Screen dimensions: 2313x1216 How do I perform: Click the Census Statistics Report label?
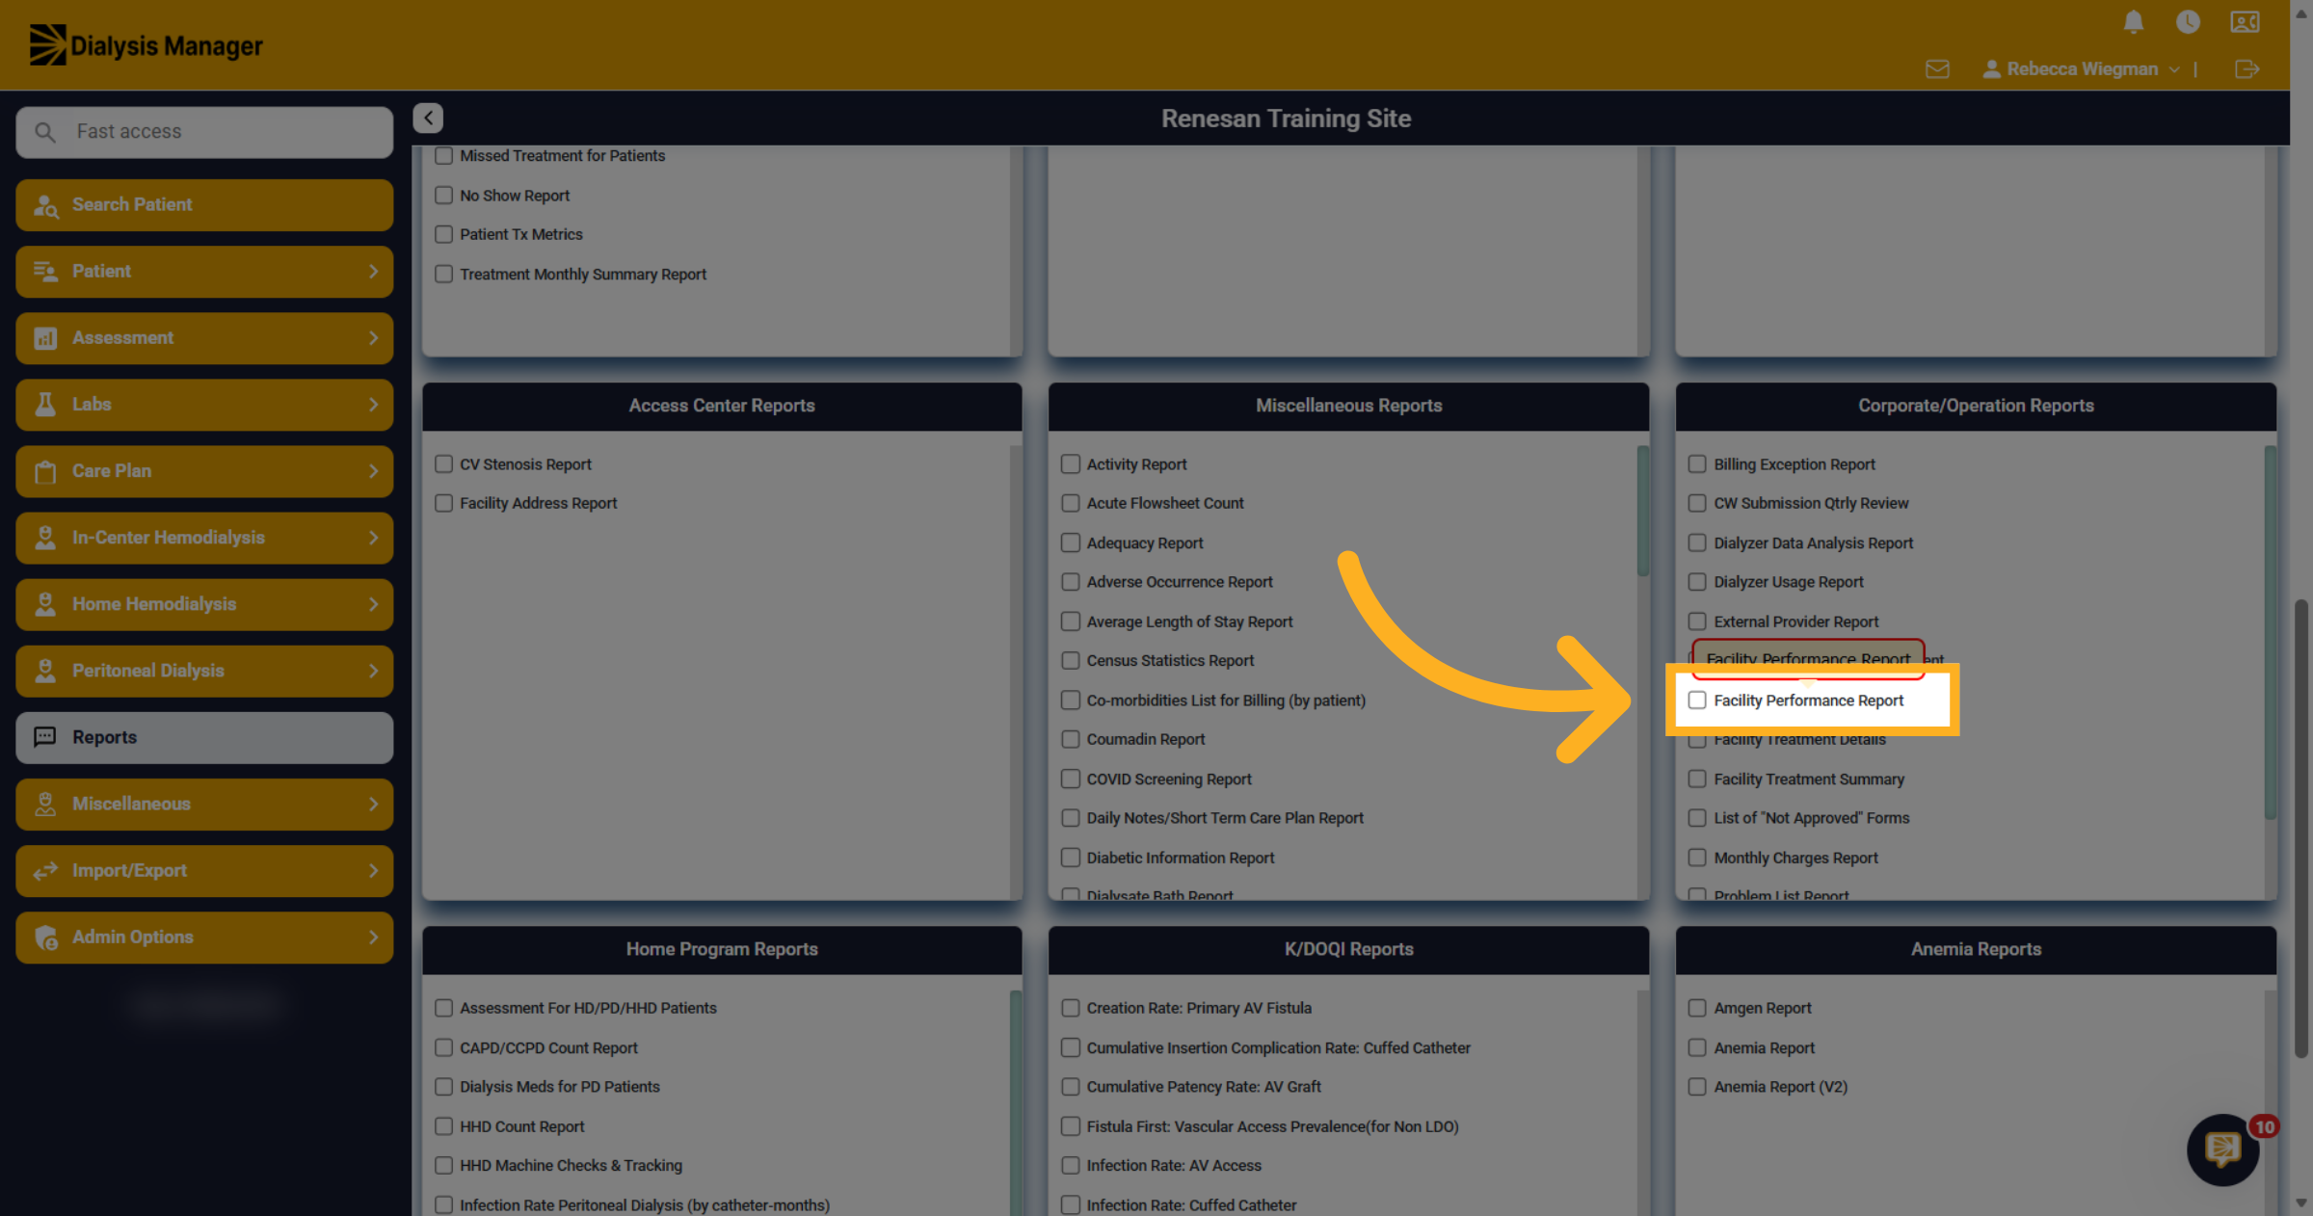click(1170, 661)
